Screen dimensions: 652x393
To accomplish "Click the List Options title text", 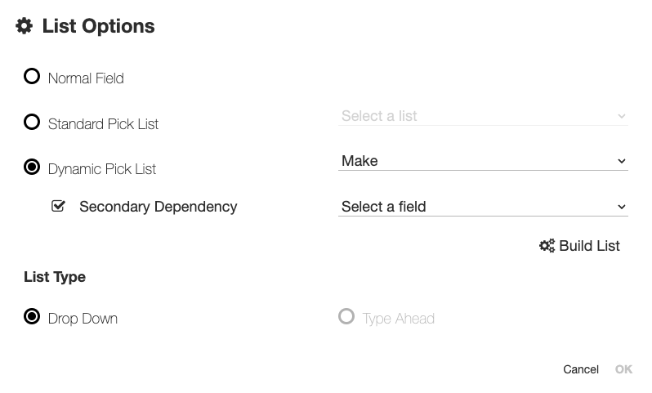I will [x=98, y=26].
